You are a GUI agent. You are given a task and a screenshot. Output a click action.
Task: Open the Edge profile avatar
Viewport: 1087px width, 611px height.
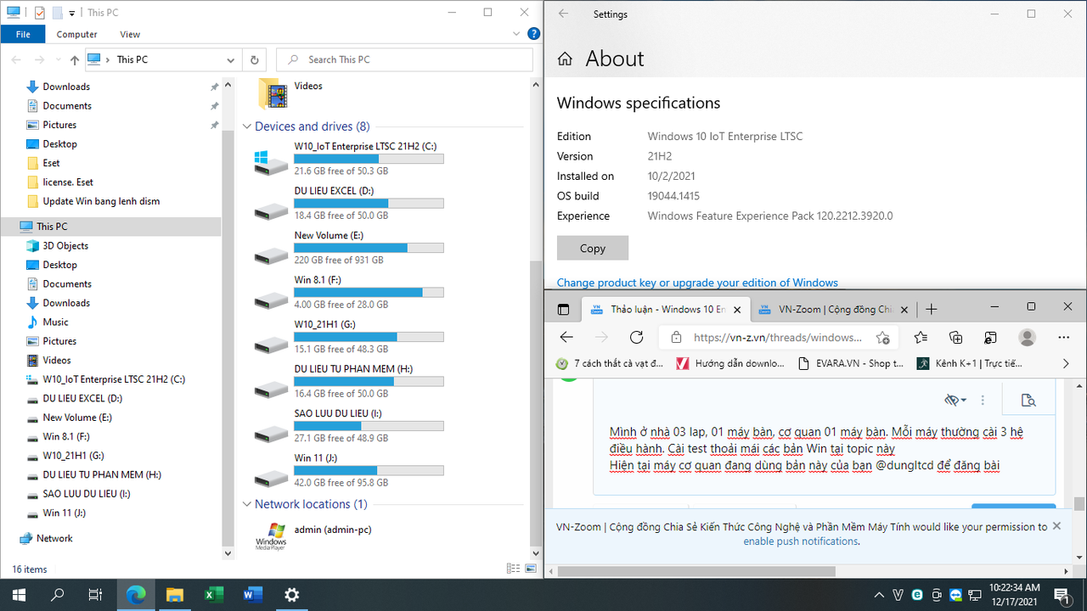coord(1028,337)
